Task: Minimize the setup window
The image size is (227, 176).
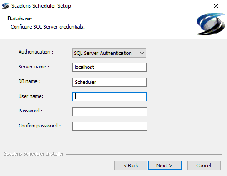Action: (x=175, y=6)
